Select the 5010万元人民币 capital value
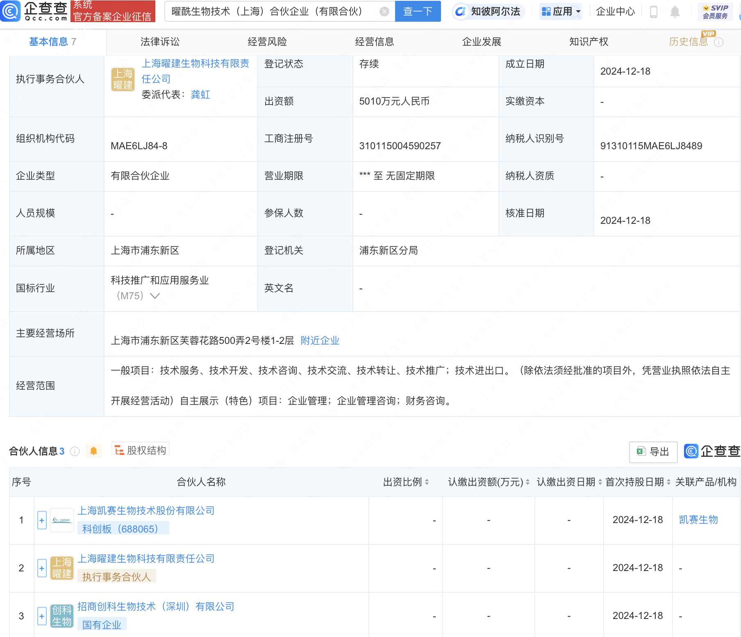Viewport: 741px width, 637px height. (394, 101)
